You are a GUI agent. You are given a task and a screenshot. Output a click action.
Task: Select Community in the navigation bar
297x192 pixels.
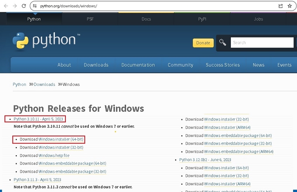180,65
